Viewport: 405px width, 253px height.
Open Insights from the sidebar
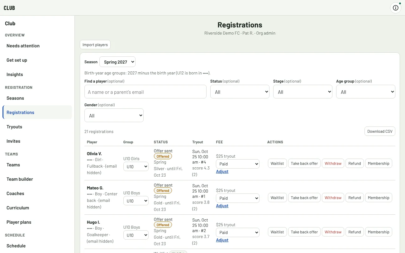37,74
